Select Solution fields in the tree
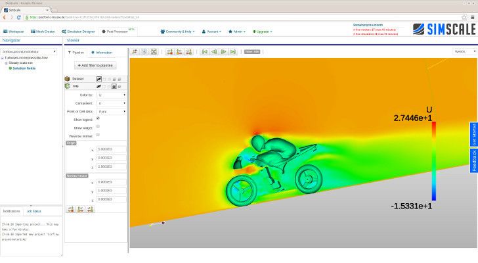 [24, 68]
